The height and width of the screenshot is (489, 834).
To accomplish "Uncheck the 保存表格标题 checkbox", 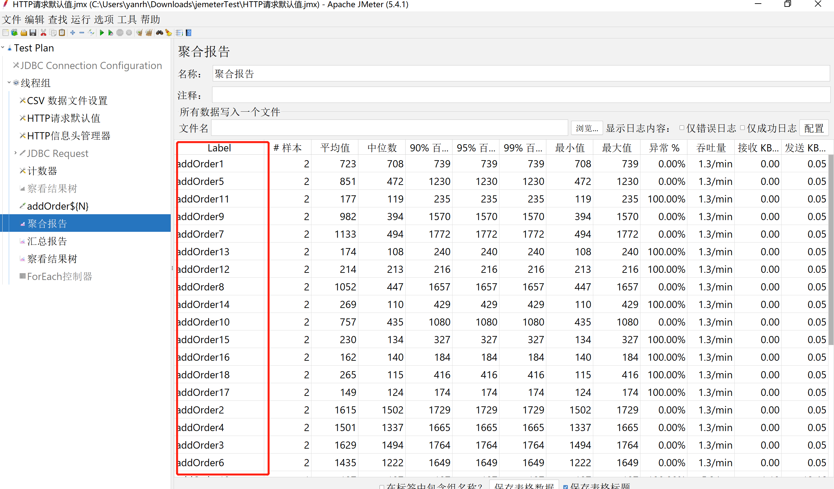I will [565, 486].
